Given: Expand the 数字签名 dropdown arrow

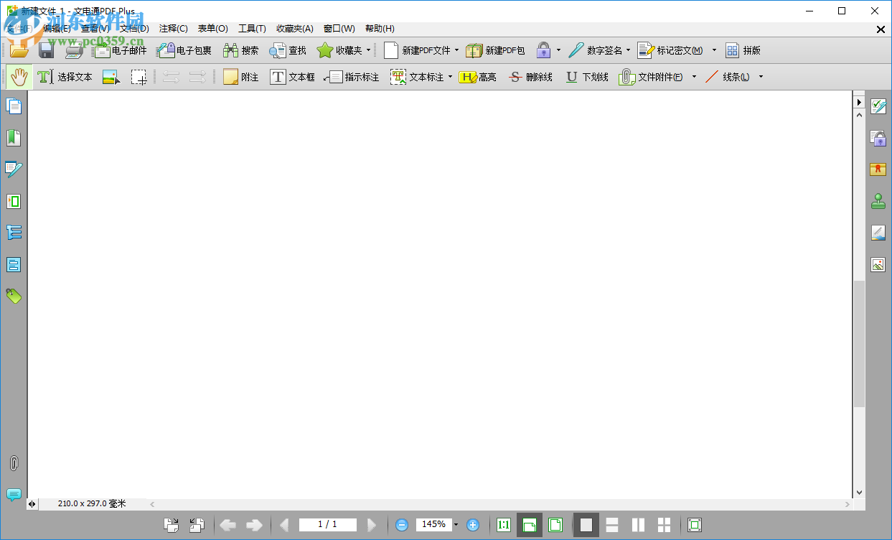Looking at the screenshot, I should 628,50.
